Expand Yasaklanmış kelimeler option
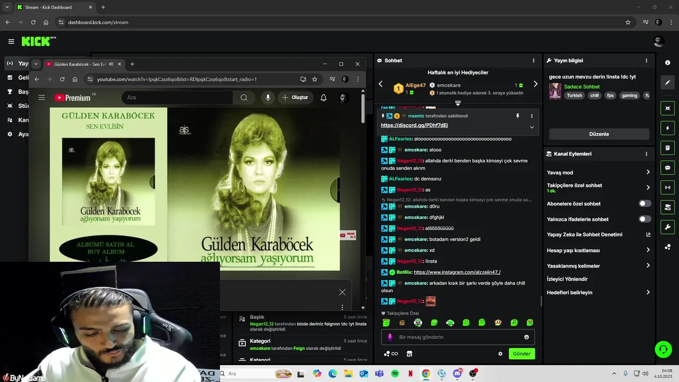The width and height of the screenshot is (679, 382). point(598,266)
